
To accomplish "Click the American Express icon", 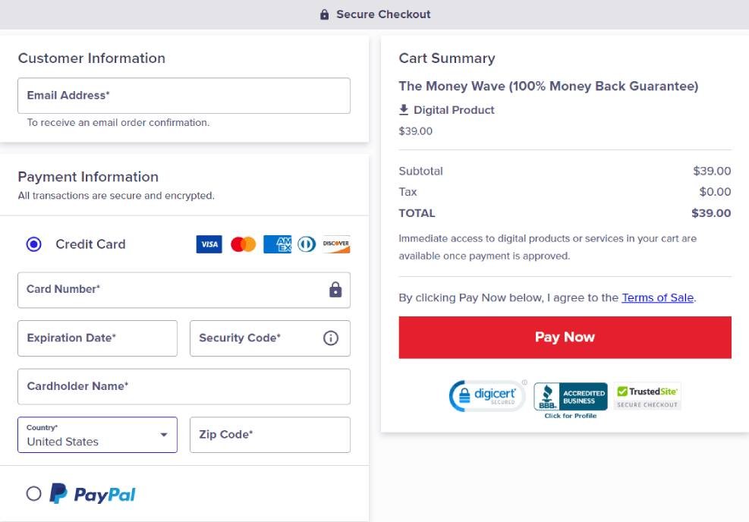I will [276, 244].
